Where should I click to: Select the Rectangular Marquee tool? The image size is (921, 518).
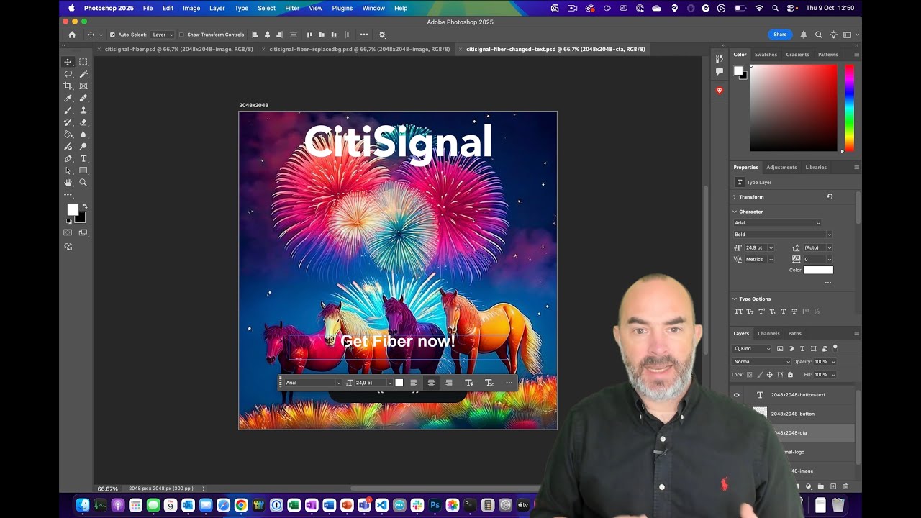(x=83, y=62)
